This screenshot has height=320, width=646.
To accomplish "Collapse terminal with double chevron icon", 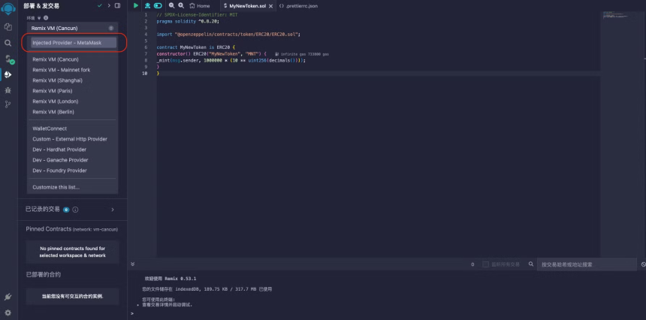I will pyautogui.click(x=133, y=264).
